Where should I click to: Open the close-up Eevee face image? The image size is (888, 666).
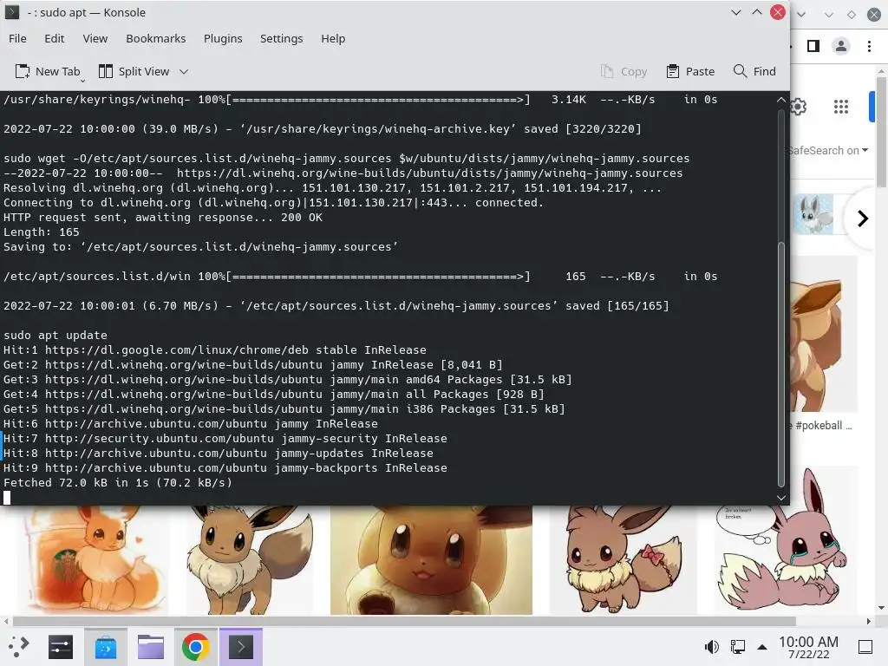coord(431,560)
